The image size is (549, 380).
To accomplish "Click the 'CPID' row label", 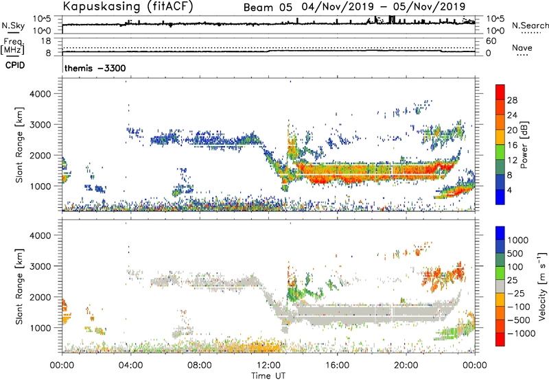I will coord(15,65).
